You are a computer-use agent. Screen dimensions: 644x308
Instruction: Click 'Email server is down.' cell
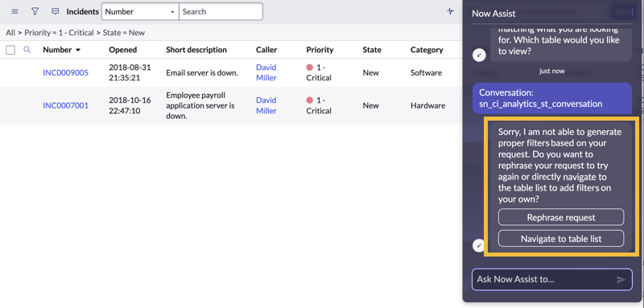pos(202,73)
